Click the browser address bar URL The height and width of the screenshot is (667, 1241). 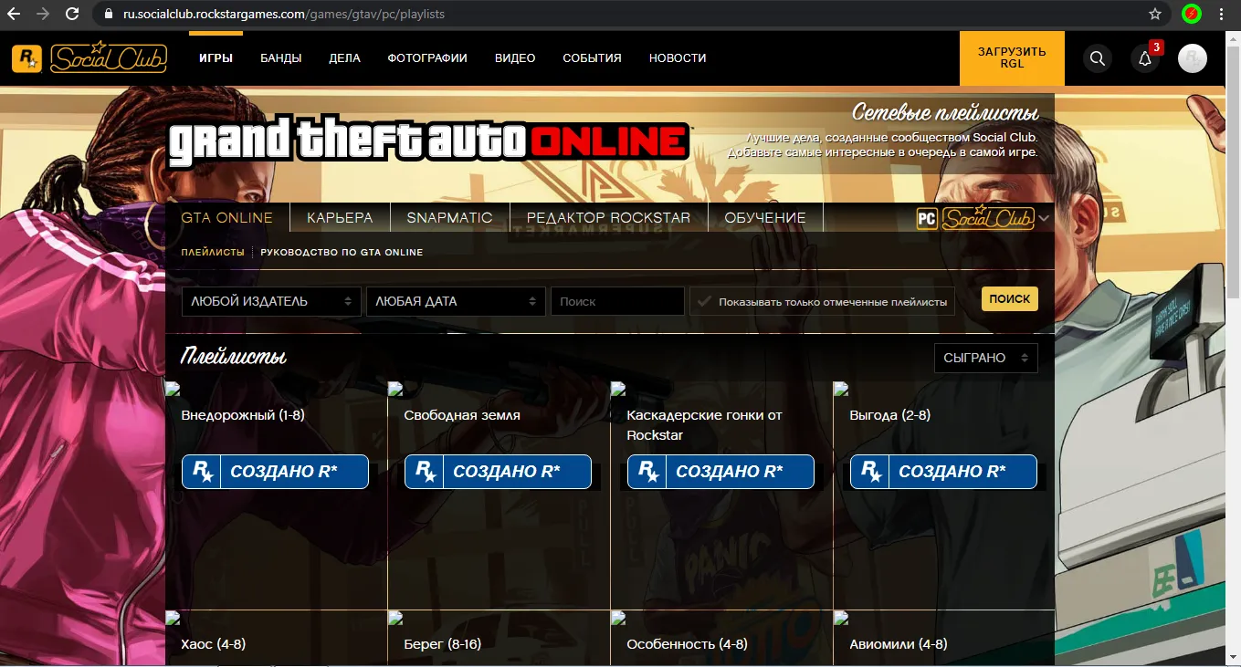284,15
